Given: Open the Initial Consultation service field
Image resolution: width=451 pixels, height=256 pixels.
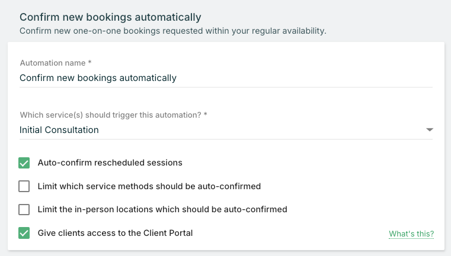Looking at the screenshot, I should point(59,130).
